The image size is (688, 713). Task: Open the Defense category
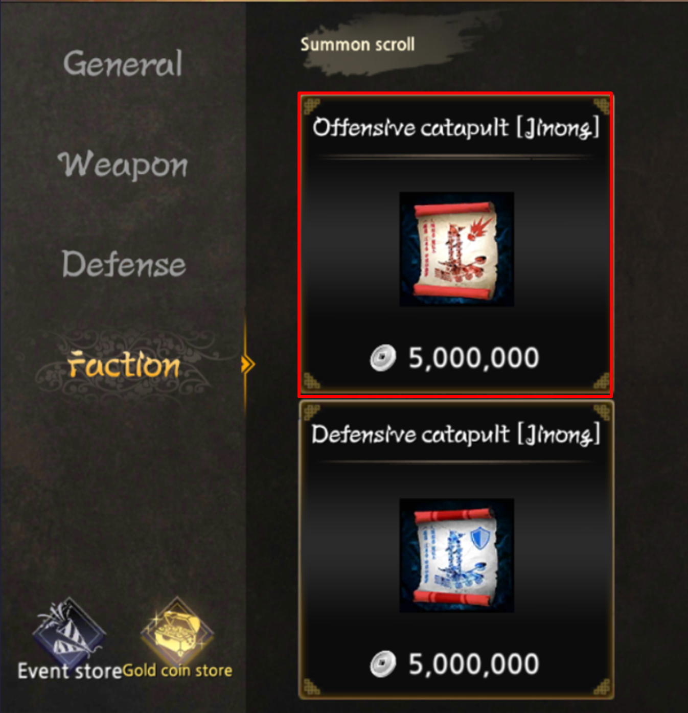[x=123, y=264]
